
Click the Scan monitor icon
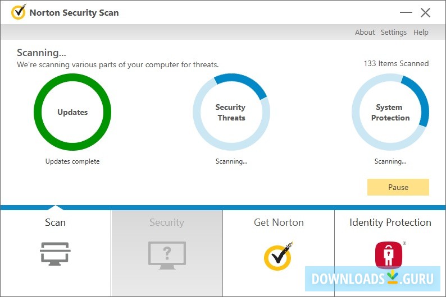pyautogui.click(x=55, y=253)
